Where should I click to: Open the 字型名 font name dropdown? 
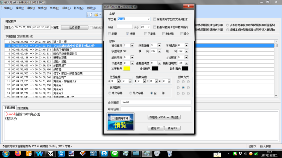pyautogui.click(x=149, y=19)
